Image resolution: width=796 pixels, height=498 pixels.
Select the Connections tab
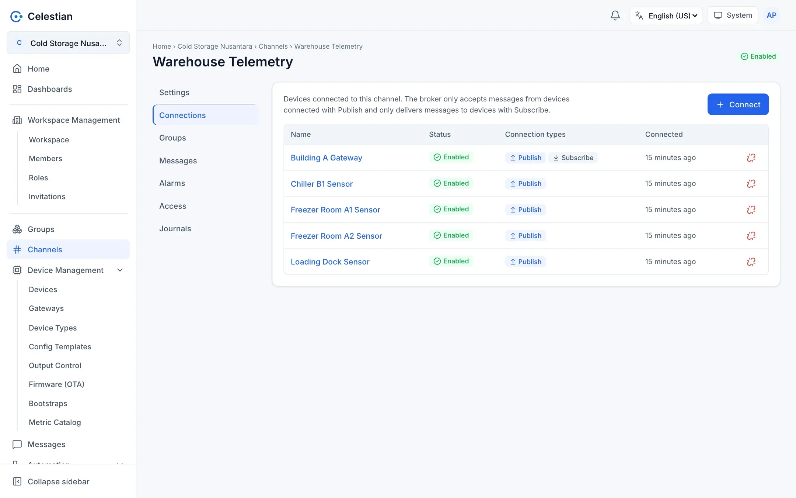[206, 115]
